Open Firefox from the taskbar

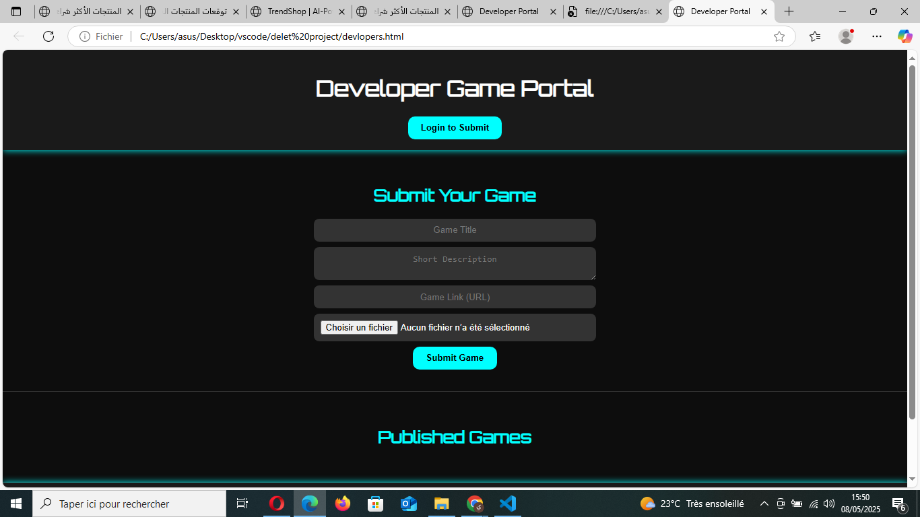point(343,504)
